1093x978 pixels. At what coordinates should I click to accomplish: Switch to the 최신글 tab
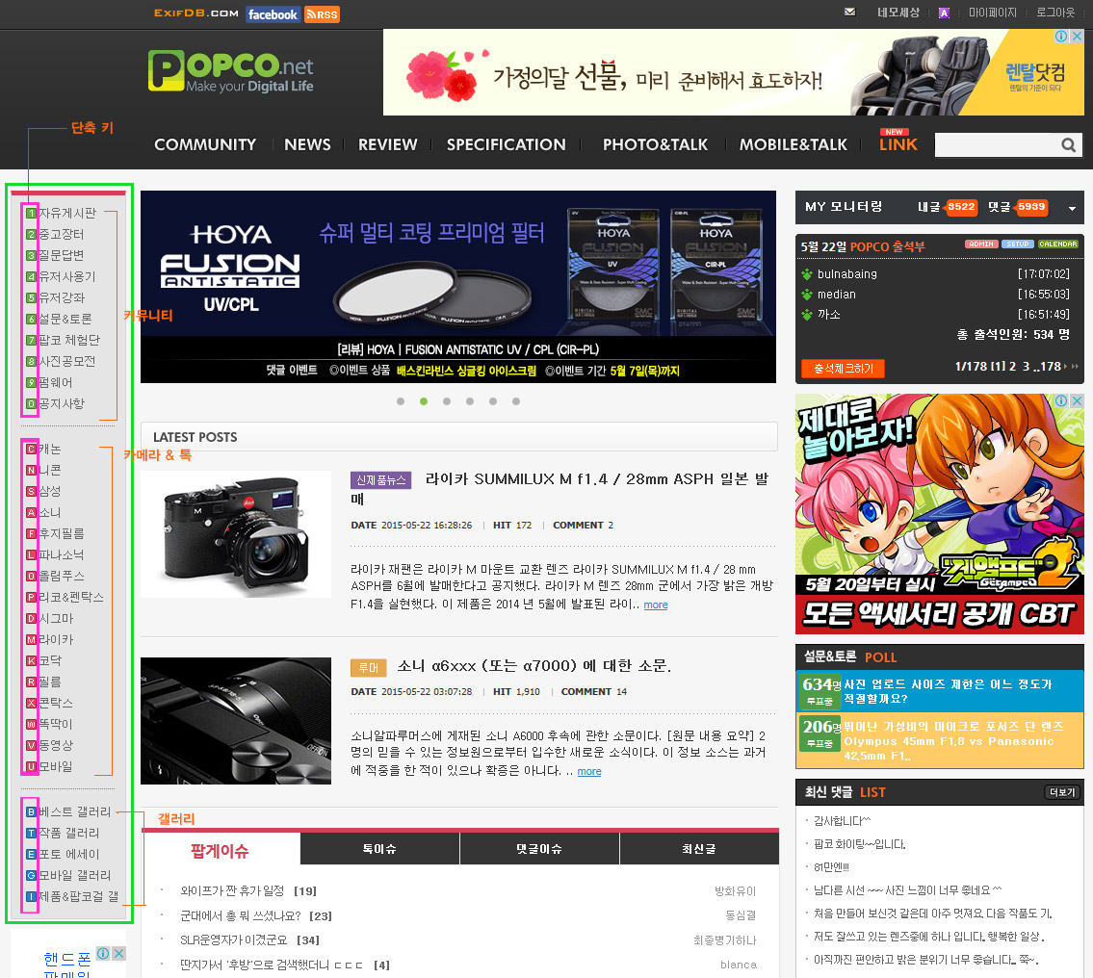tap(699, 849)
